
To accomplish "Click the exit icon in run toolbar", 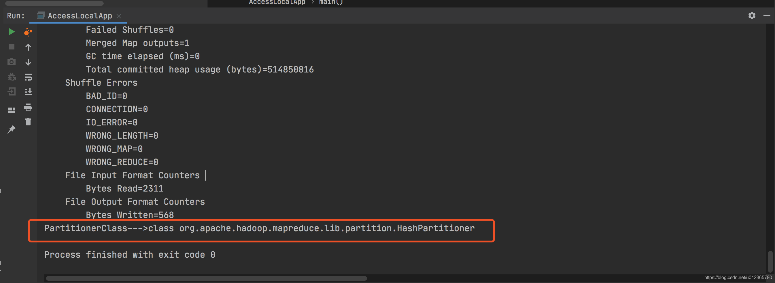I will (x=12, y=91).
